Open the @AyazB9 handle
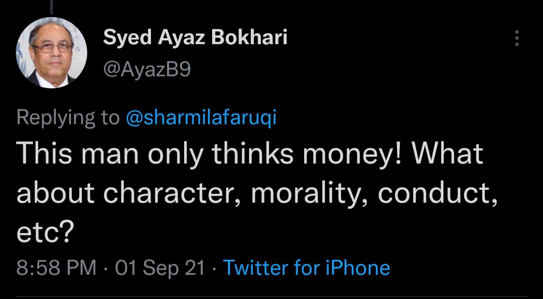This screenshot has height=299, width=543. point(147,70)
